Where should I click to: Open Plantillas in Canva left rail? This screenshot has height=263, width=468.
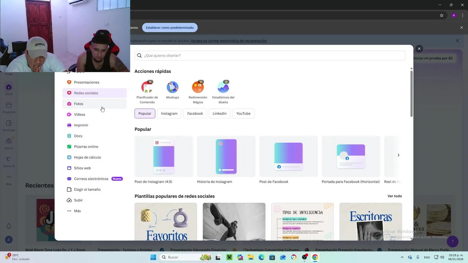tap(9, 125)
